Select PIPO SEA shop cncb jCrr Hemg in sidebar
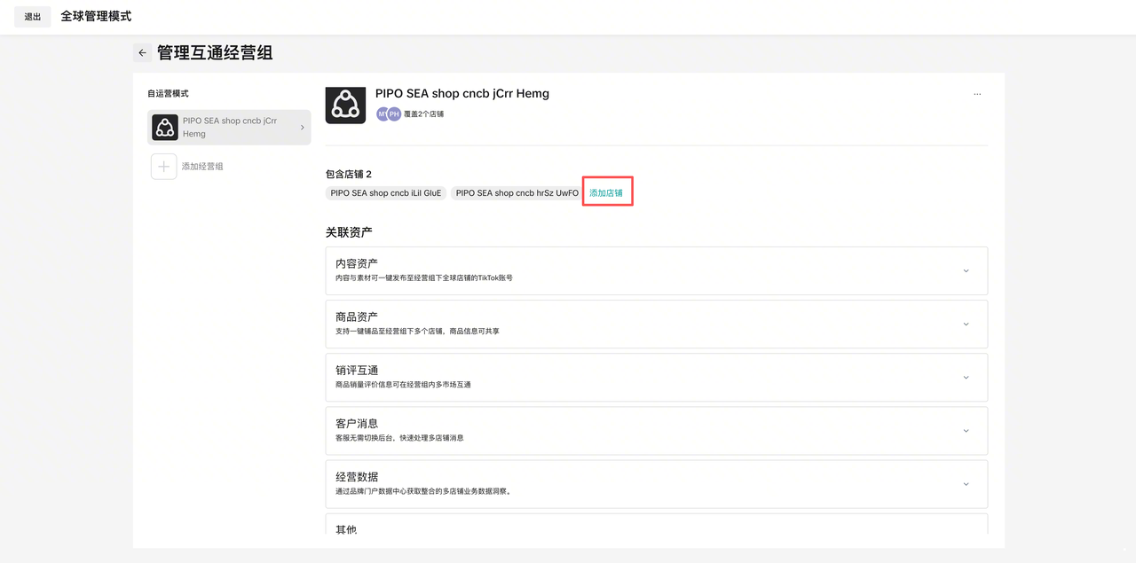The image size is (1136, 563). (229, 127)
